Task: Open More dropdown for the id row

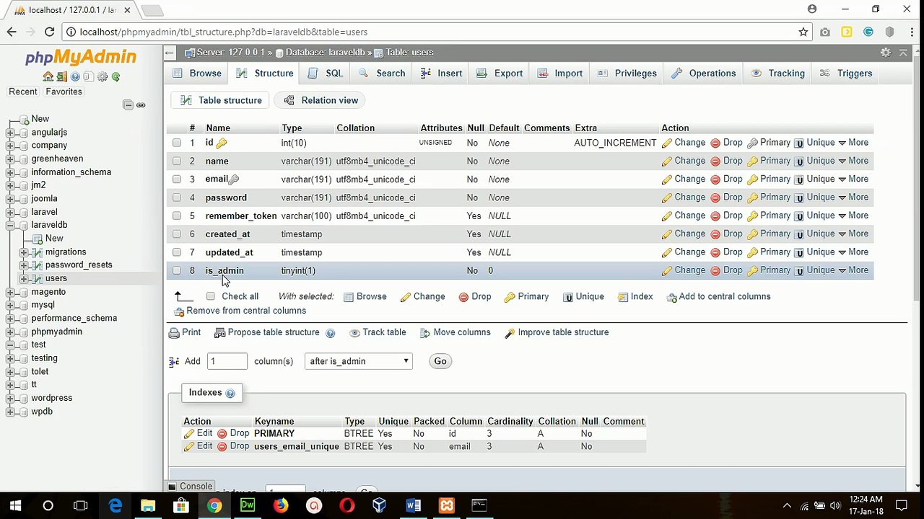Action: (x=853, y=143)
